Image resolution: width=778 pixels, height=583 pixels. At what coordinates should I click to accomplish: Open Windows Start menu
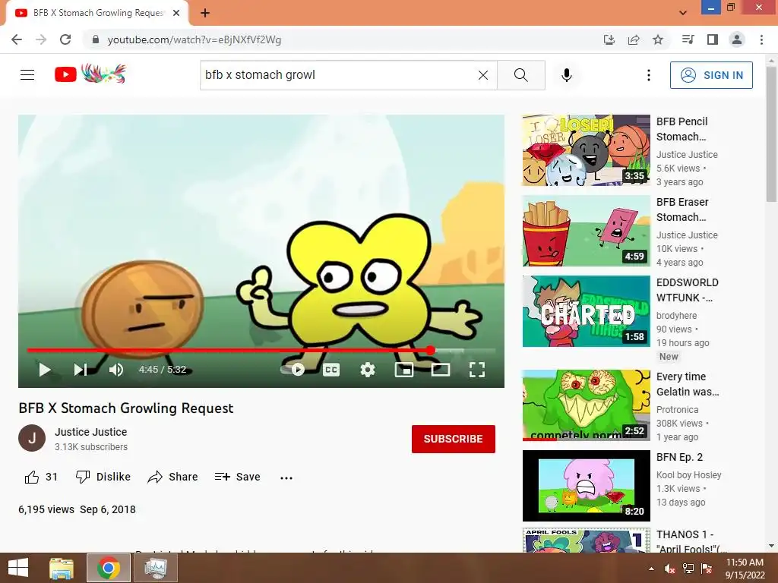coord(18,568)
